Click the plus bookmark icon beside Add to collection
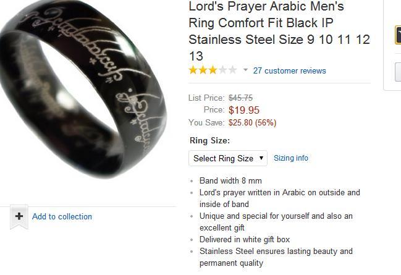Screen dimensions: 401x275 click(19, 217)
